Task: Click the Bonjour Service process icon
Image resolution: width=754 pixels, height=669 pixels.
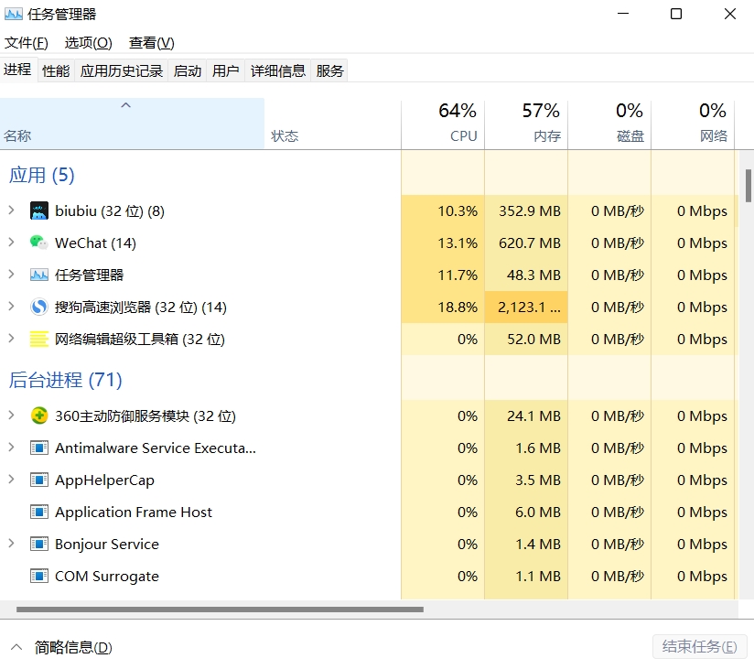Action: pos(38,545)
